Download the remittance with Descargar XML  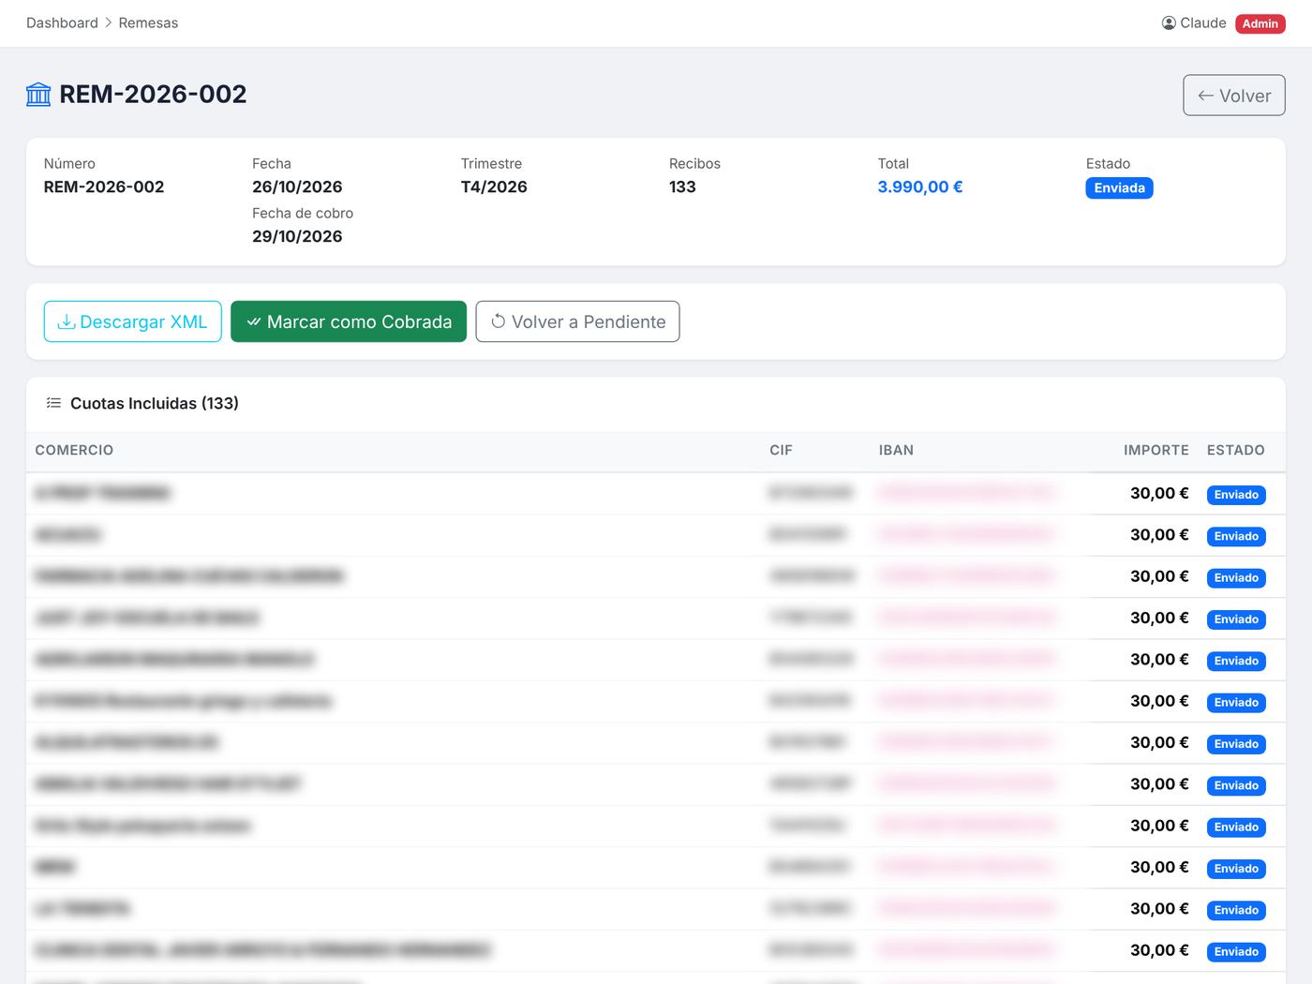(x=133, y=321)
